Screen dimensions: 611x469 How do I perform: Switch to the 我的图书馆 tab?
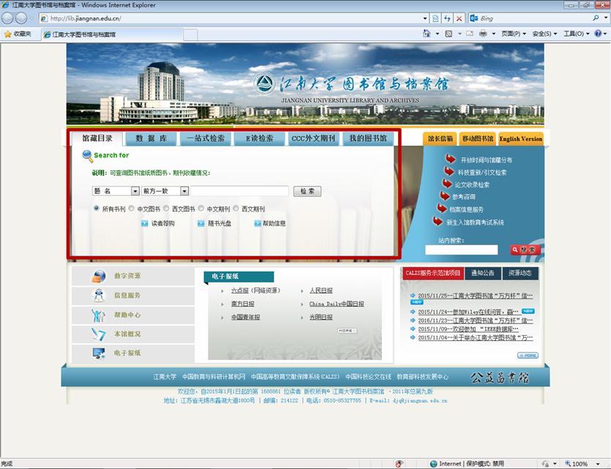367,138
